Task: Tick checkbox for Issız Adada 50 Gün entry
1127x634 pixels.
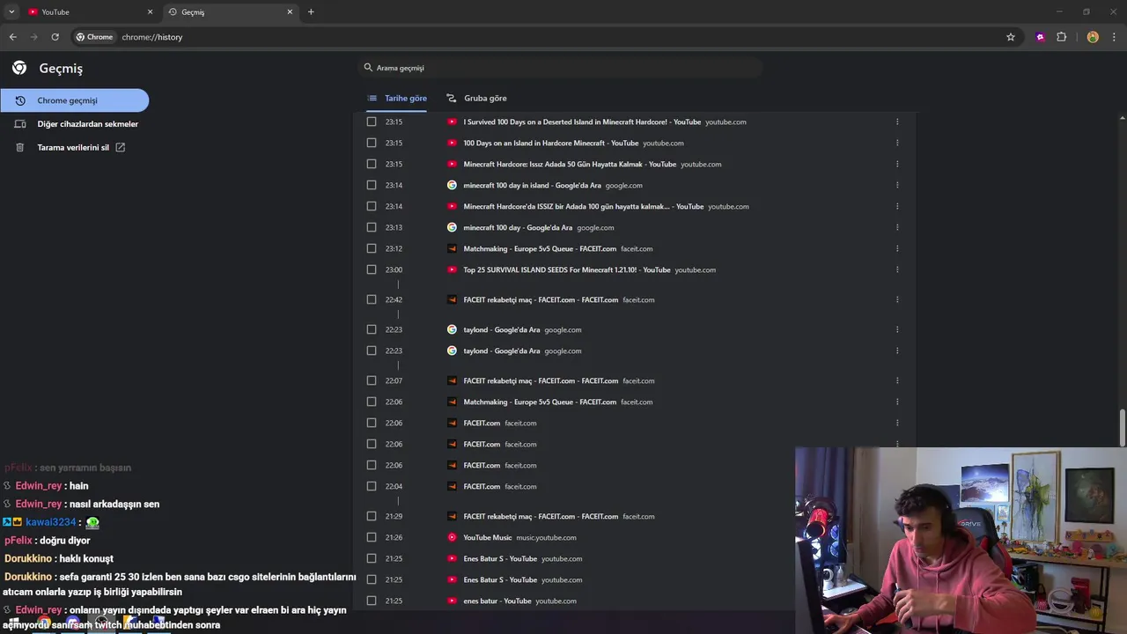Action: (372, 164)
